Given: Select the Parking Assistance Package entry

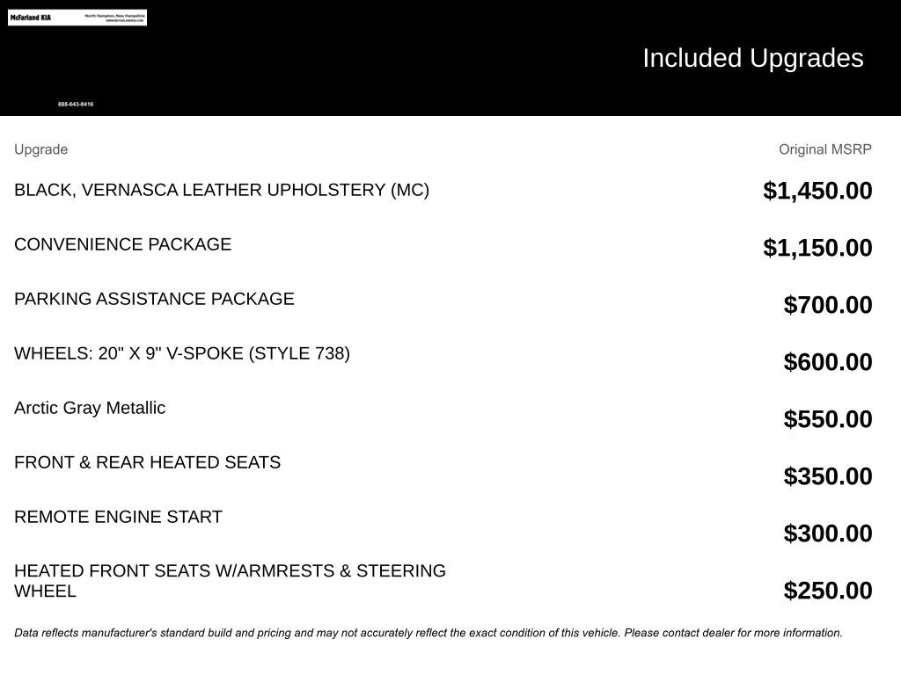Looking at the screenshot, I should [x=154, y=299].
